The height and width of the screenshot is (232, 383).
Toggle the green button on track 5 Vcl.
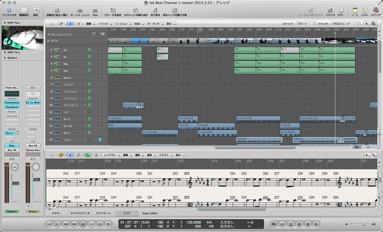tap(89, 71)
